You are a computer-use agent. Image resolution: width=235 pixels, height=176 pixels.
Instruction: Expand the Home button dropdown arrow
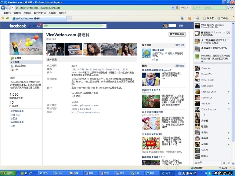(x=185, y=18)
